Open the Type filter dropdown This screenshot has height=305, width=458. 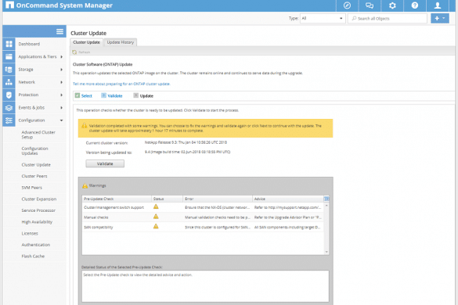tap(323, 19)
